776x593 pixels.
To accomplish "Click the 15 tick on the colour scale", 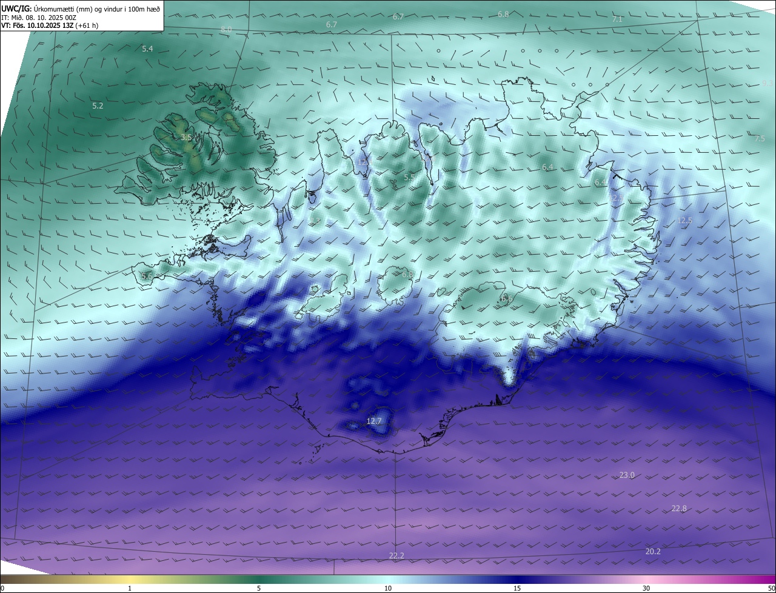I will click(517, 588).
